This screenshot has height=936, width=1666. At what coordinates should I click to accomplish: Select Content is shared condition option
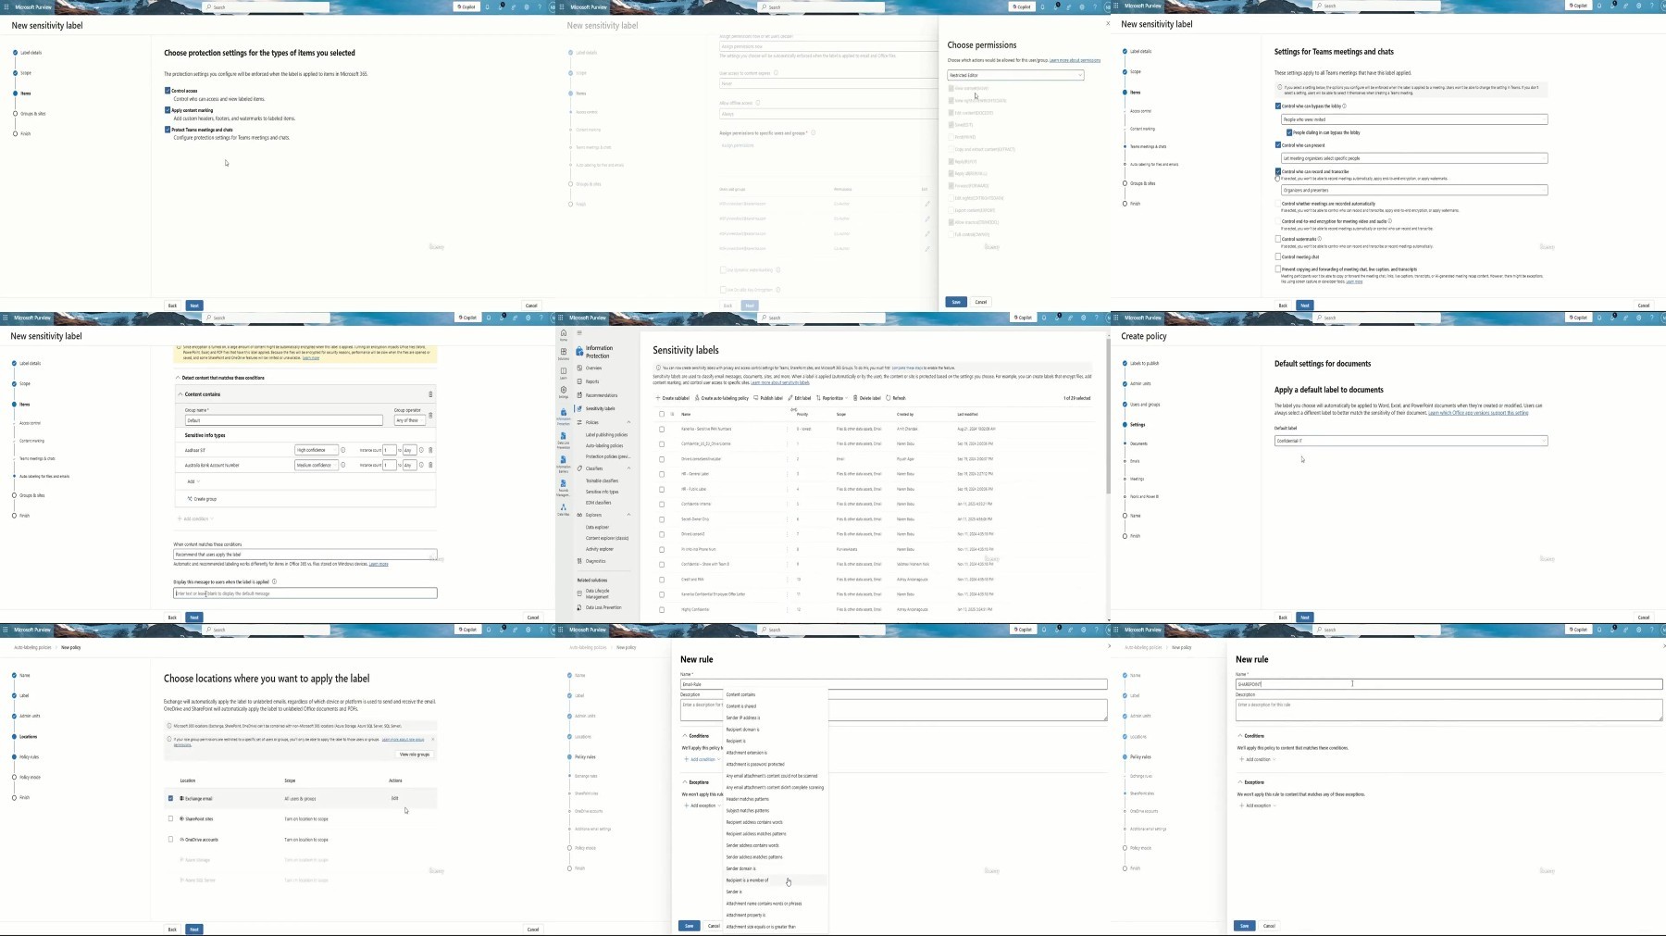click(x=741, y=706)
